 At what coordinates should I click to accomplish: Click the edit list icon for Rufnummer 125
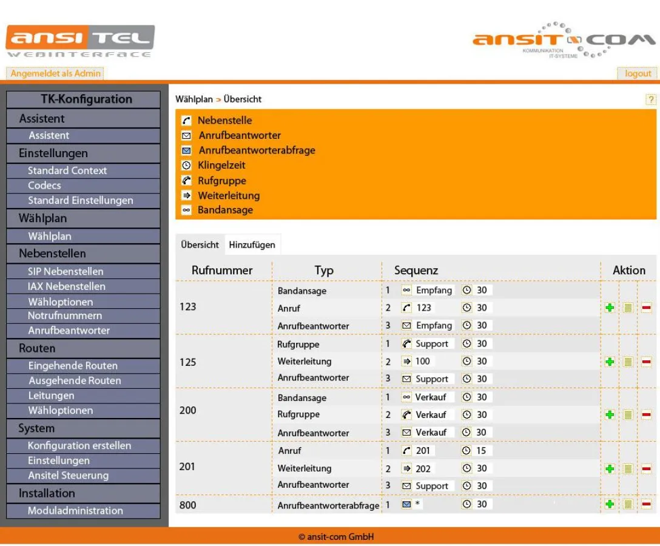[628, 361]
